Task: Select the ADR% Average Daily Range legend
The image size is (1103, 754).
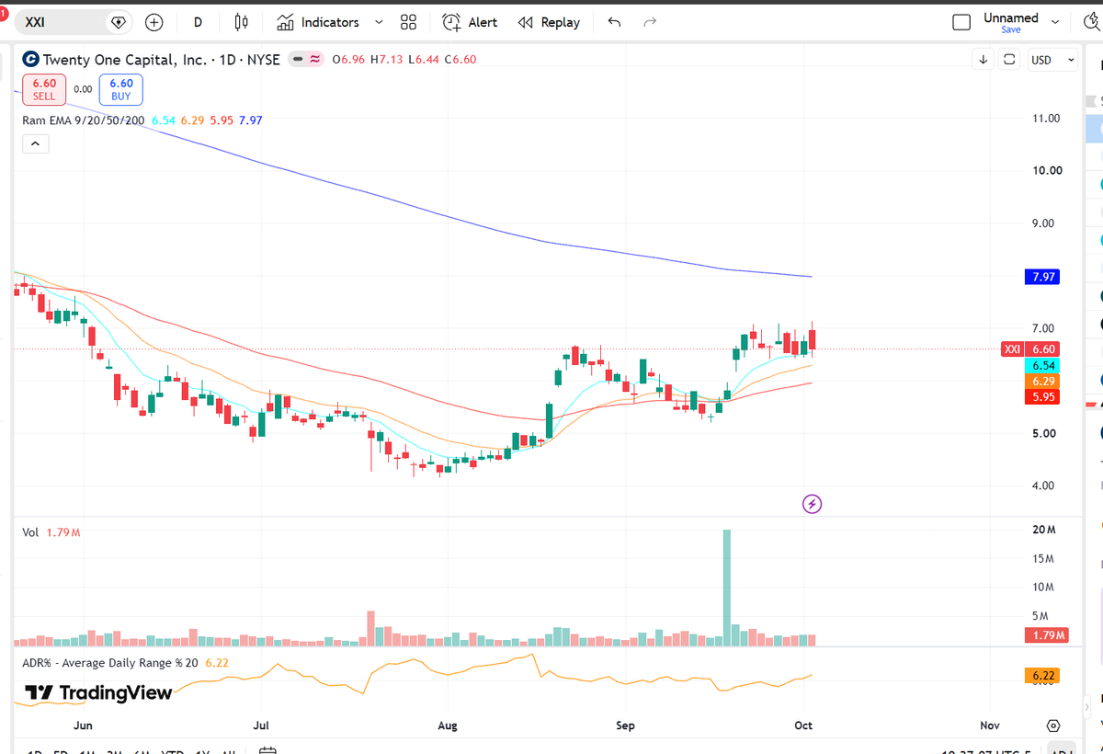Action: [110, 663]
